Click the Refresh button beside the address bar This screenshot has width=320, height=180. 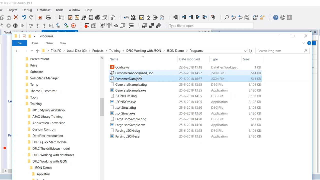pyautogui.click(x=250, y=51)
